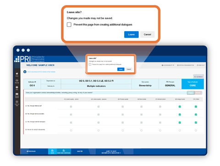Select no stewardship radio for Hedge funds
Image resolution: width=220 pixels, height=166 pixels.
coord(180,130)
